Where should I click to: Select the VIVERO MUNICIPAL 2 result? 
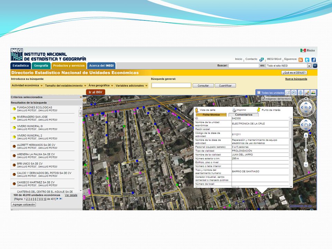[x=43, y=137]
